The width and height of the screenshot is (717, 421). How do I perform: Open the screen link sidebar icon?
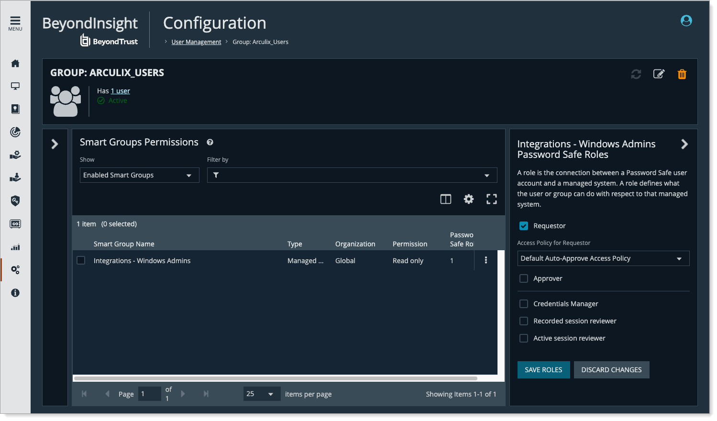point(15,224)
